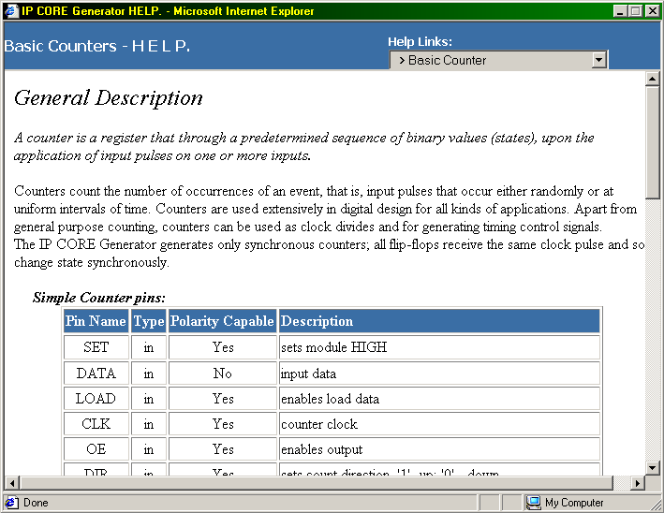664x513 pixels.
Task: Click 'input data' description cell
Action: tap(439, 374)
